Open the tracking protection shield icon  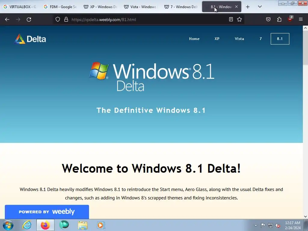57,20
